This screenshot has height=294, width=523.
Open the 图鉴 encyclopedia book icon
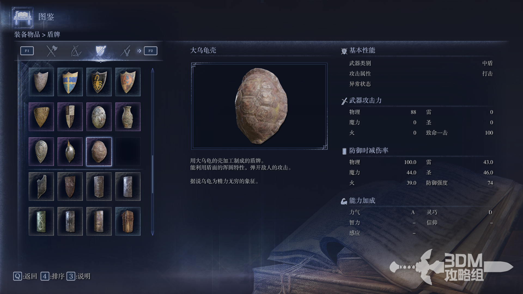[x=23, y=17]
